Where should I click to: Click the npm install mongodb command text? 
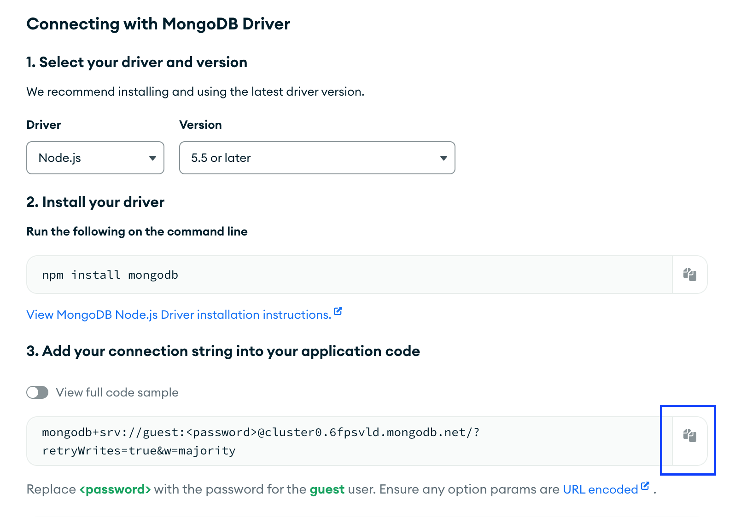(x=110, y=275)
